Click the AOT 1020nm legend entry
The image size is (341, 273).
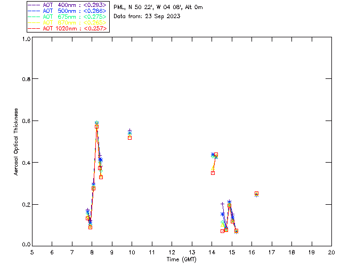tap(68, 28)
